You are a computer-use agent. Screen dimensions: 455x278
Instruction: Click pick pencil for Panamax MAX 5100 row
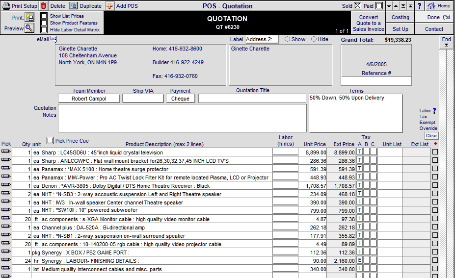6,168
